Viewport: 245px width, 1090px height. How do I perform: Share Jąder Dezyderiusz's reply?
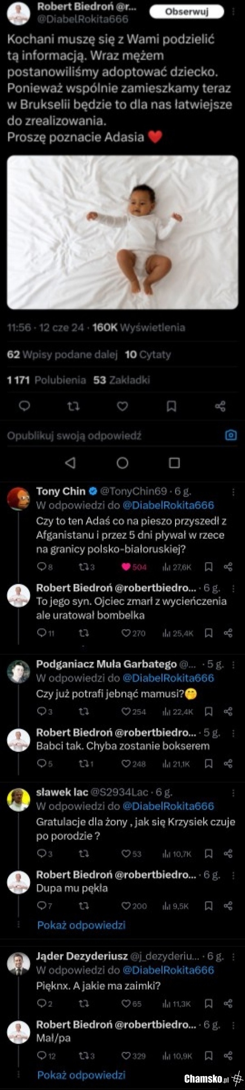pos(228,1004)
